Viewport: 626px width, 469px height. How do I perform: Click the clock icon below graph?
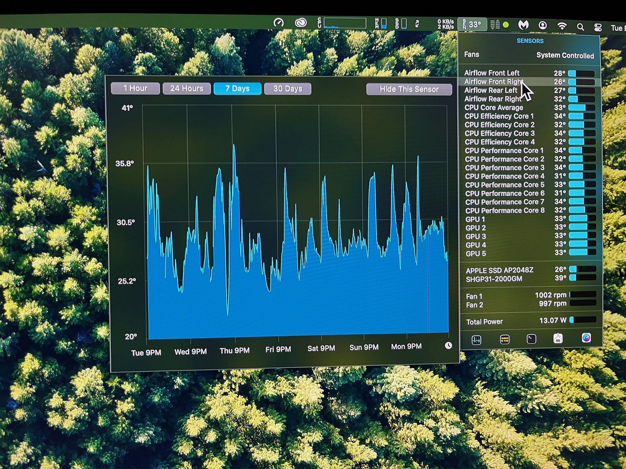click(448, 345)
